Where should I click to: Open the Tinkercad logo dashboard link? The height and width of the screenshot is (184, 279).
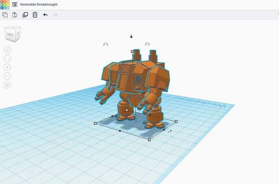[5, 5]
